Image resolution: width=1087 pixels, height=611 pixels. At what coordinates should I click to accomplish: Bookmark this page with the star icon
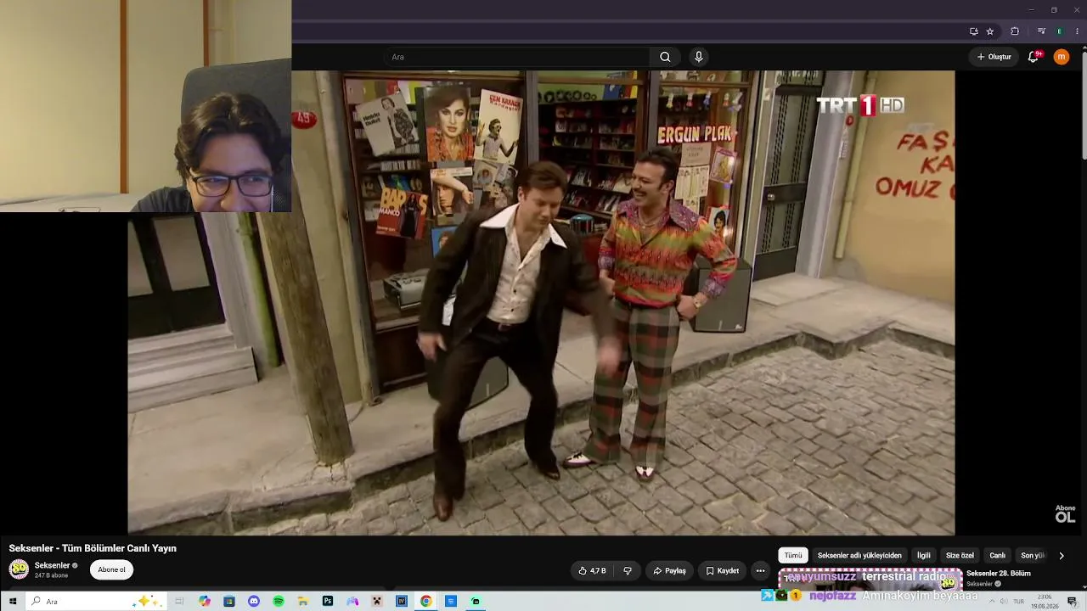[x=990, y=31]
